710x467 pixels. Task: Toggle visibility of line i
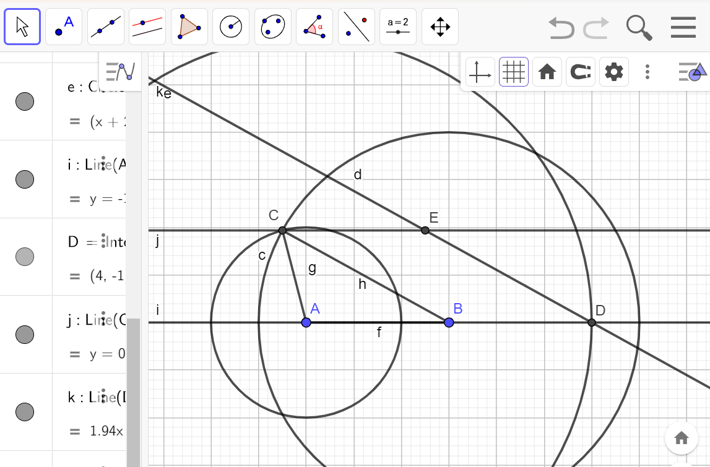pos(25,179)
